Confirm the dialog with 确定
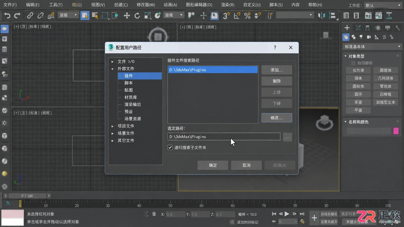404x227 pixels. click(x=213, y=165)
